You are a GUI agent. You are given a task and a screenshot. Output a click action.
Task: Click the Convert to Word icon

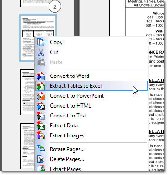click(x=41, y=76)
